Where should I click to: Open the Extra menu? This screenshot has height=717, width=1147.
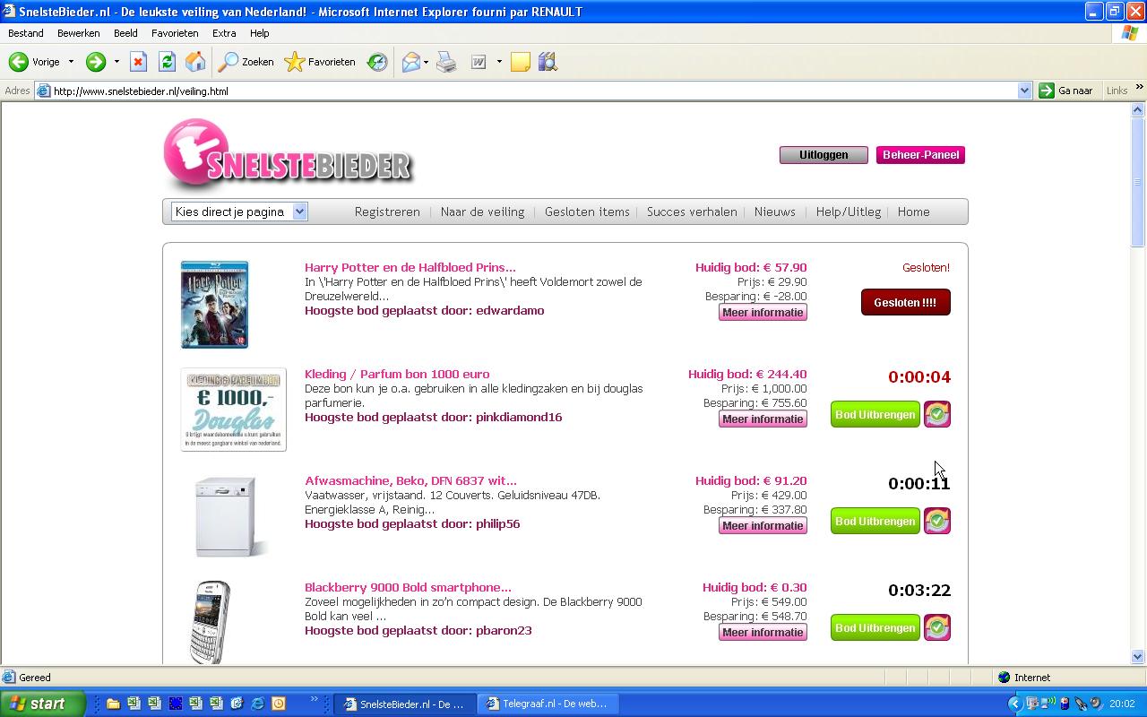(224, 33)
